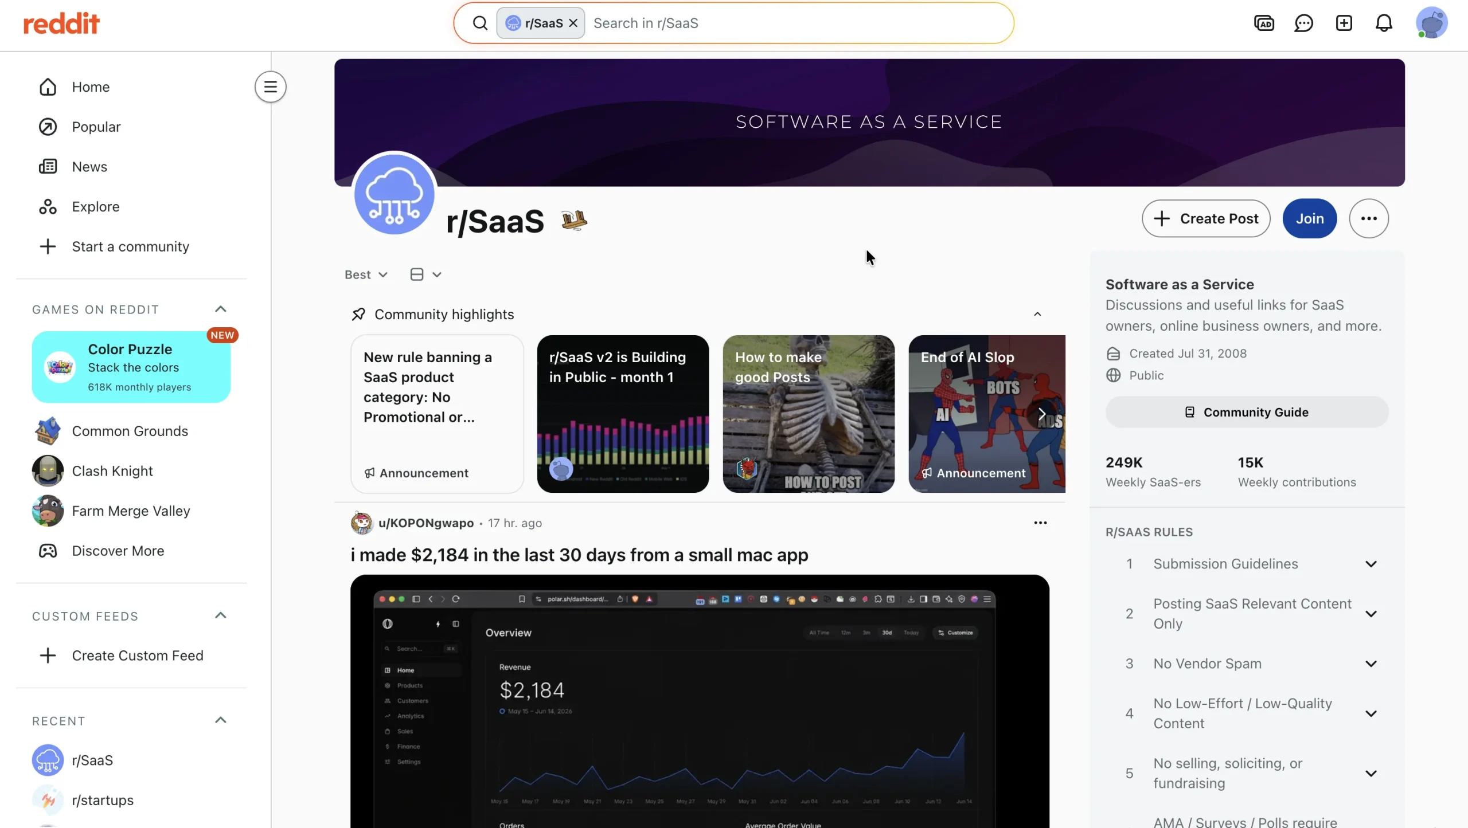Image resolution: width=1468 pixels, height=828 pixels.
Task: Open the chat messages icon
Action: [x=1303, y=23]
